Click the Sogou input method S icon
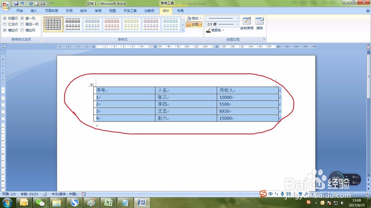Screen dimensions: 371x208 pyautogui.click(x=263, y=194)
